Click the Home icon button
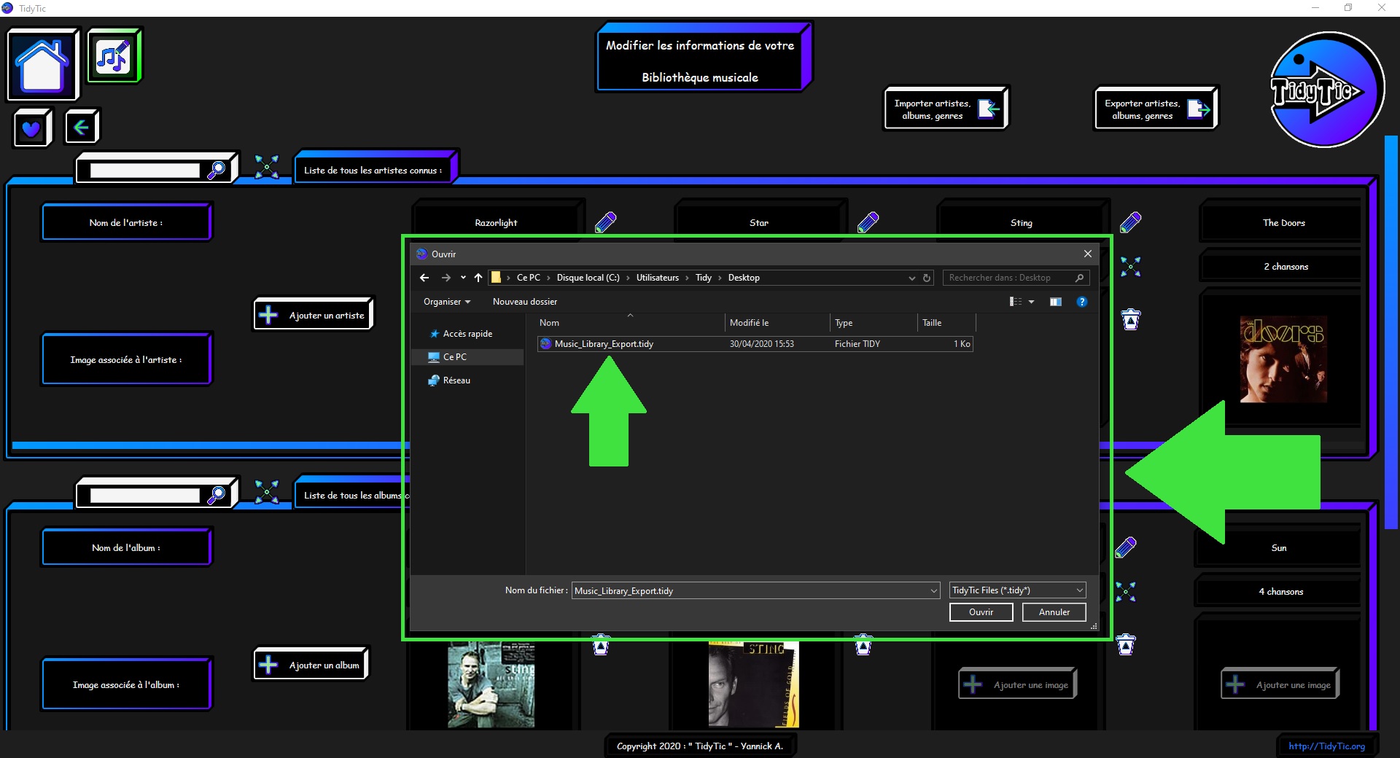The image size is (1400, 758). point(42,64)
